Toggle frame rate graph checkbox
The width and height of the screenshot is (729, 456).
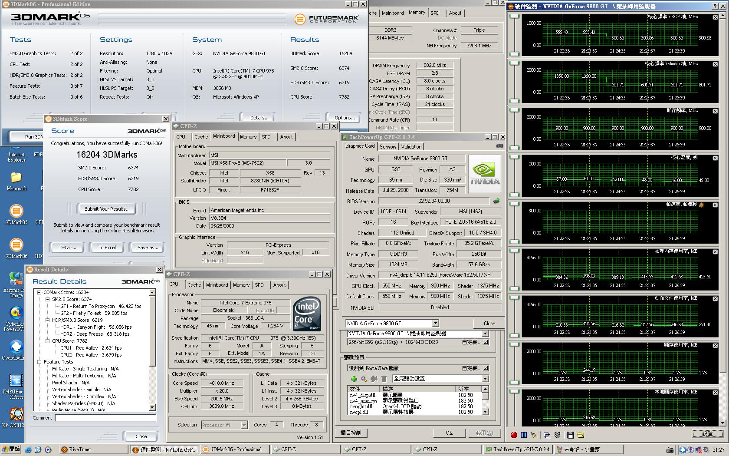click(715, 205)
